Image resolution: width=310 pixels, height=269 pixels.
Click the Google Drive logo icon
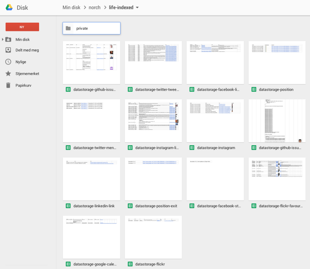coord(9,7)
